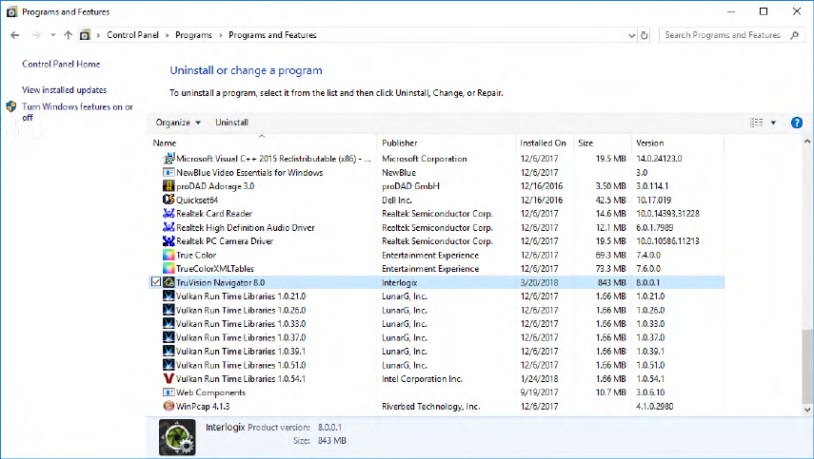Viewport: 814px width, 459px height.
Task: Click the scrollbar down arrow
Action: click(x=807, y=410)
